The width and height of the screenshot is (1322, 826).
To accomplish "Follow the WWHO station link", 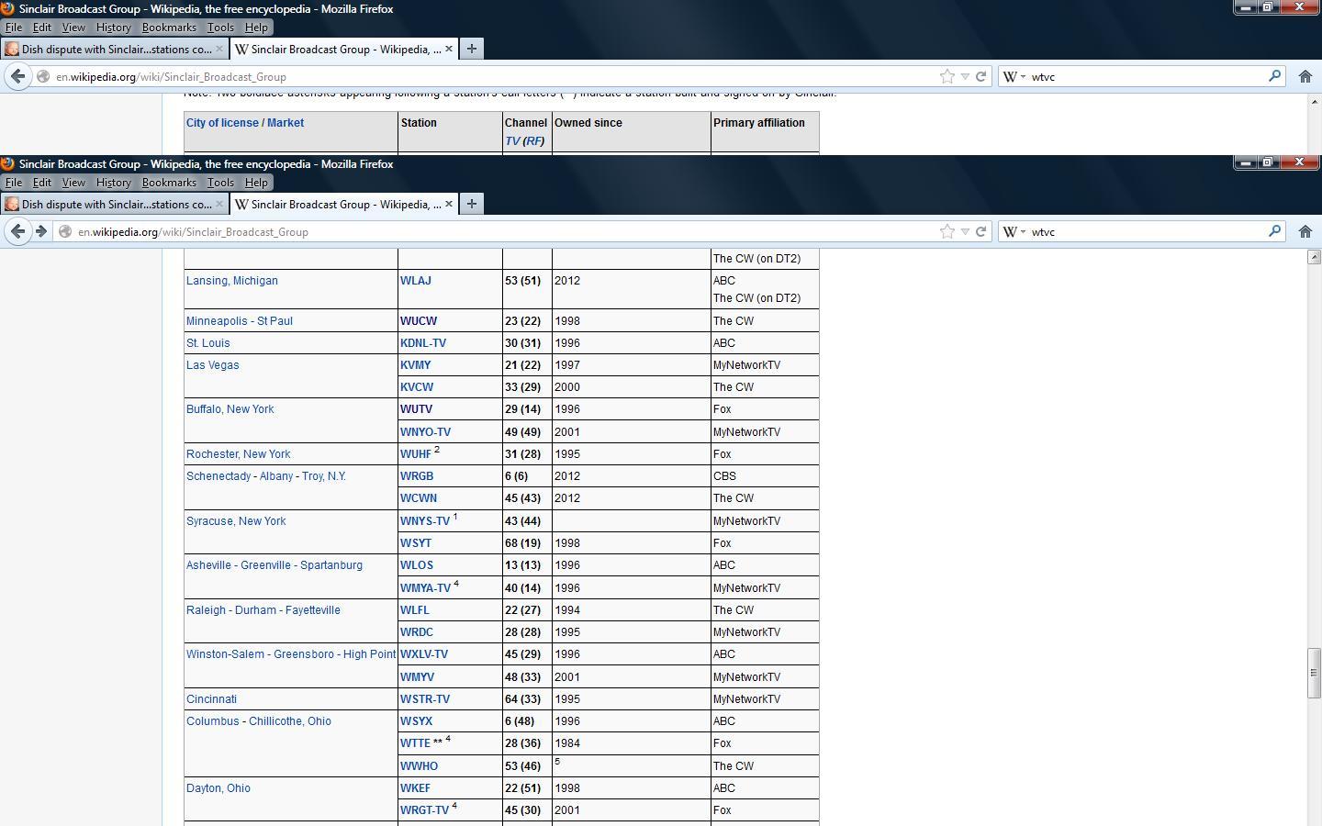I will point(419,766).
